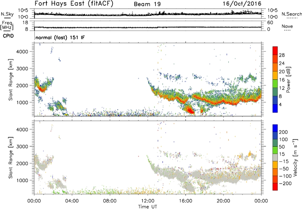
Task: Click the strong red echo near 16:30 in the power panel
Action: point(190,111)
